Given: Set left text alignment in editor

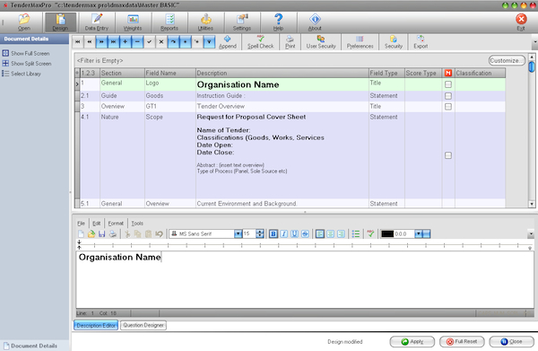Looking at the screenshot, I should tap(320, 234).
